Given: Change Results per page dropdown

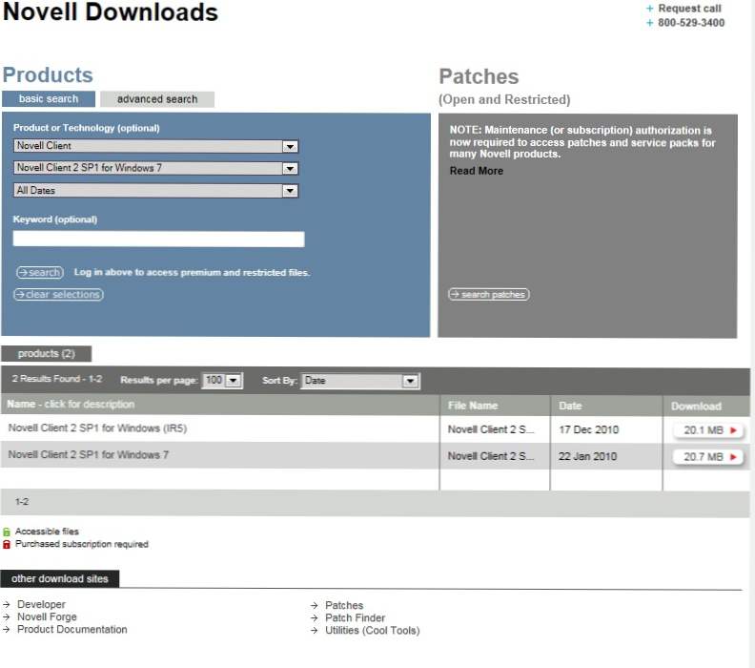Looking at the screenshot, I should [x=222, y=380].
